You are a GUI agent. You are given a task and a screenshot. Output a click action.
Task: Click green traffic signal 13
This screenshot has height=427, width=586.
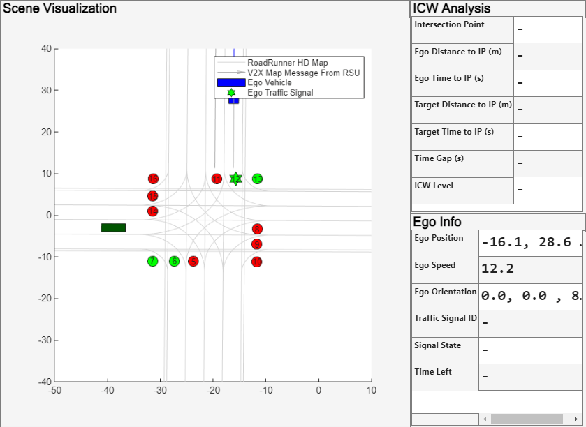258,179
